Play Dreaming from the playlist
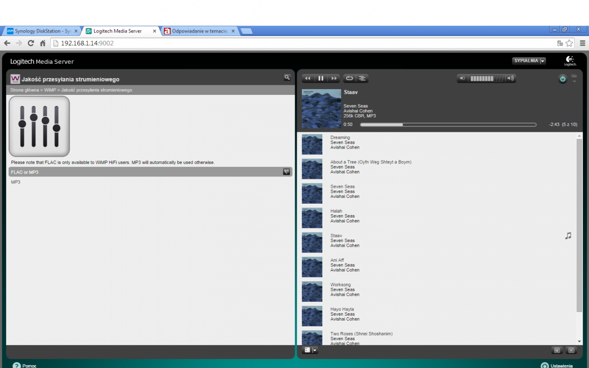This screenshot has width=589, height=368. click(340, 138)
